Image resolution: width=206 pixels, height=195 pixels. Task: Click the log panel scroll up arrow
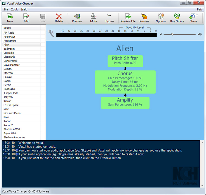point(202,142)
